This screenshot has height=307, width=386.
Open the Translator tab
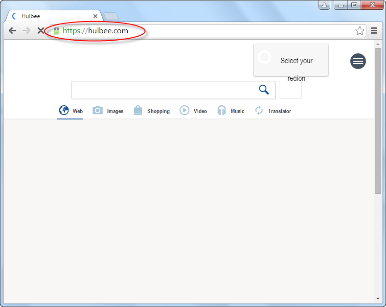coord(273,111)
